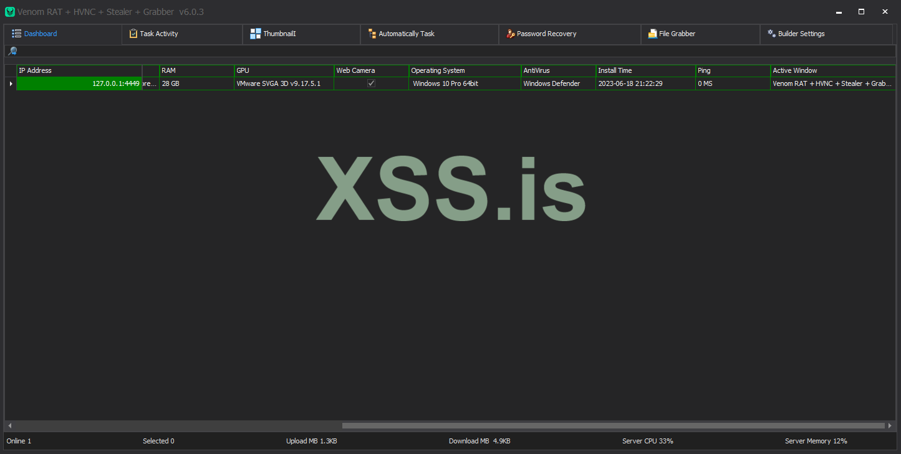Click the Ping column header
The height and width of the screenshot is (454, 901).
pyautogui.click(x=733, y=71)
